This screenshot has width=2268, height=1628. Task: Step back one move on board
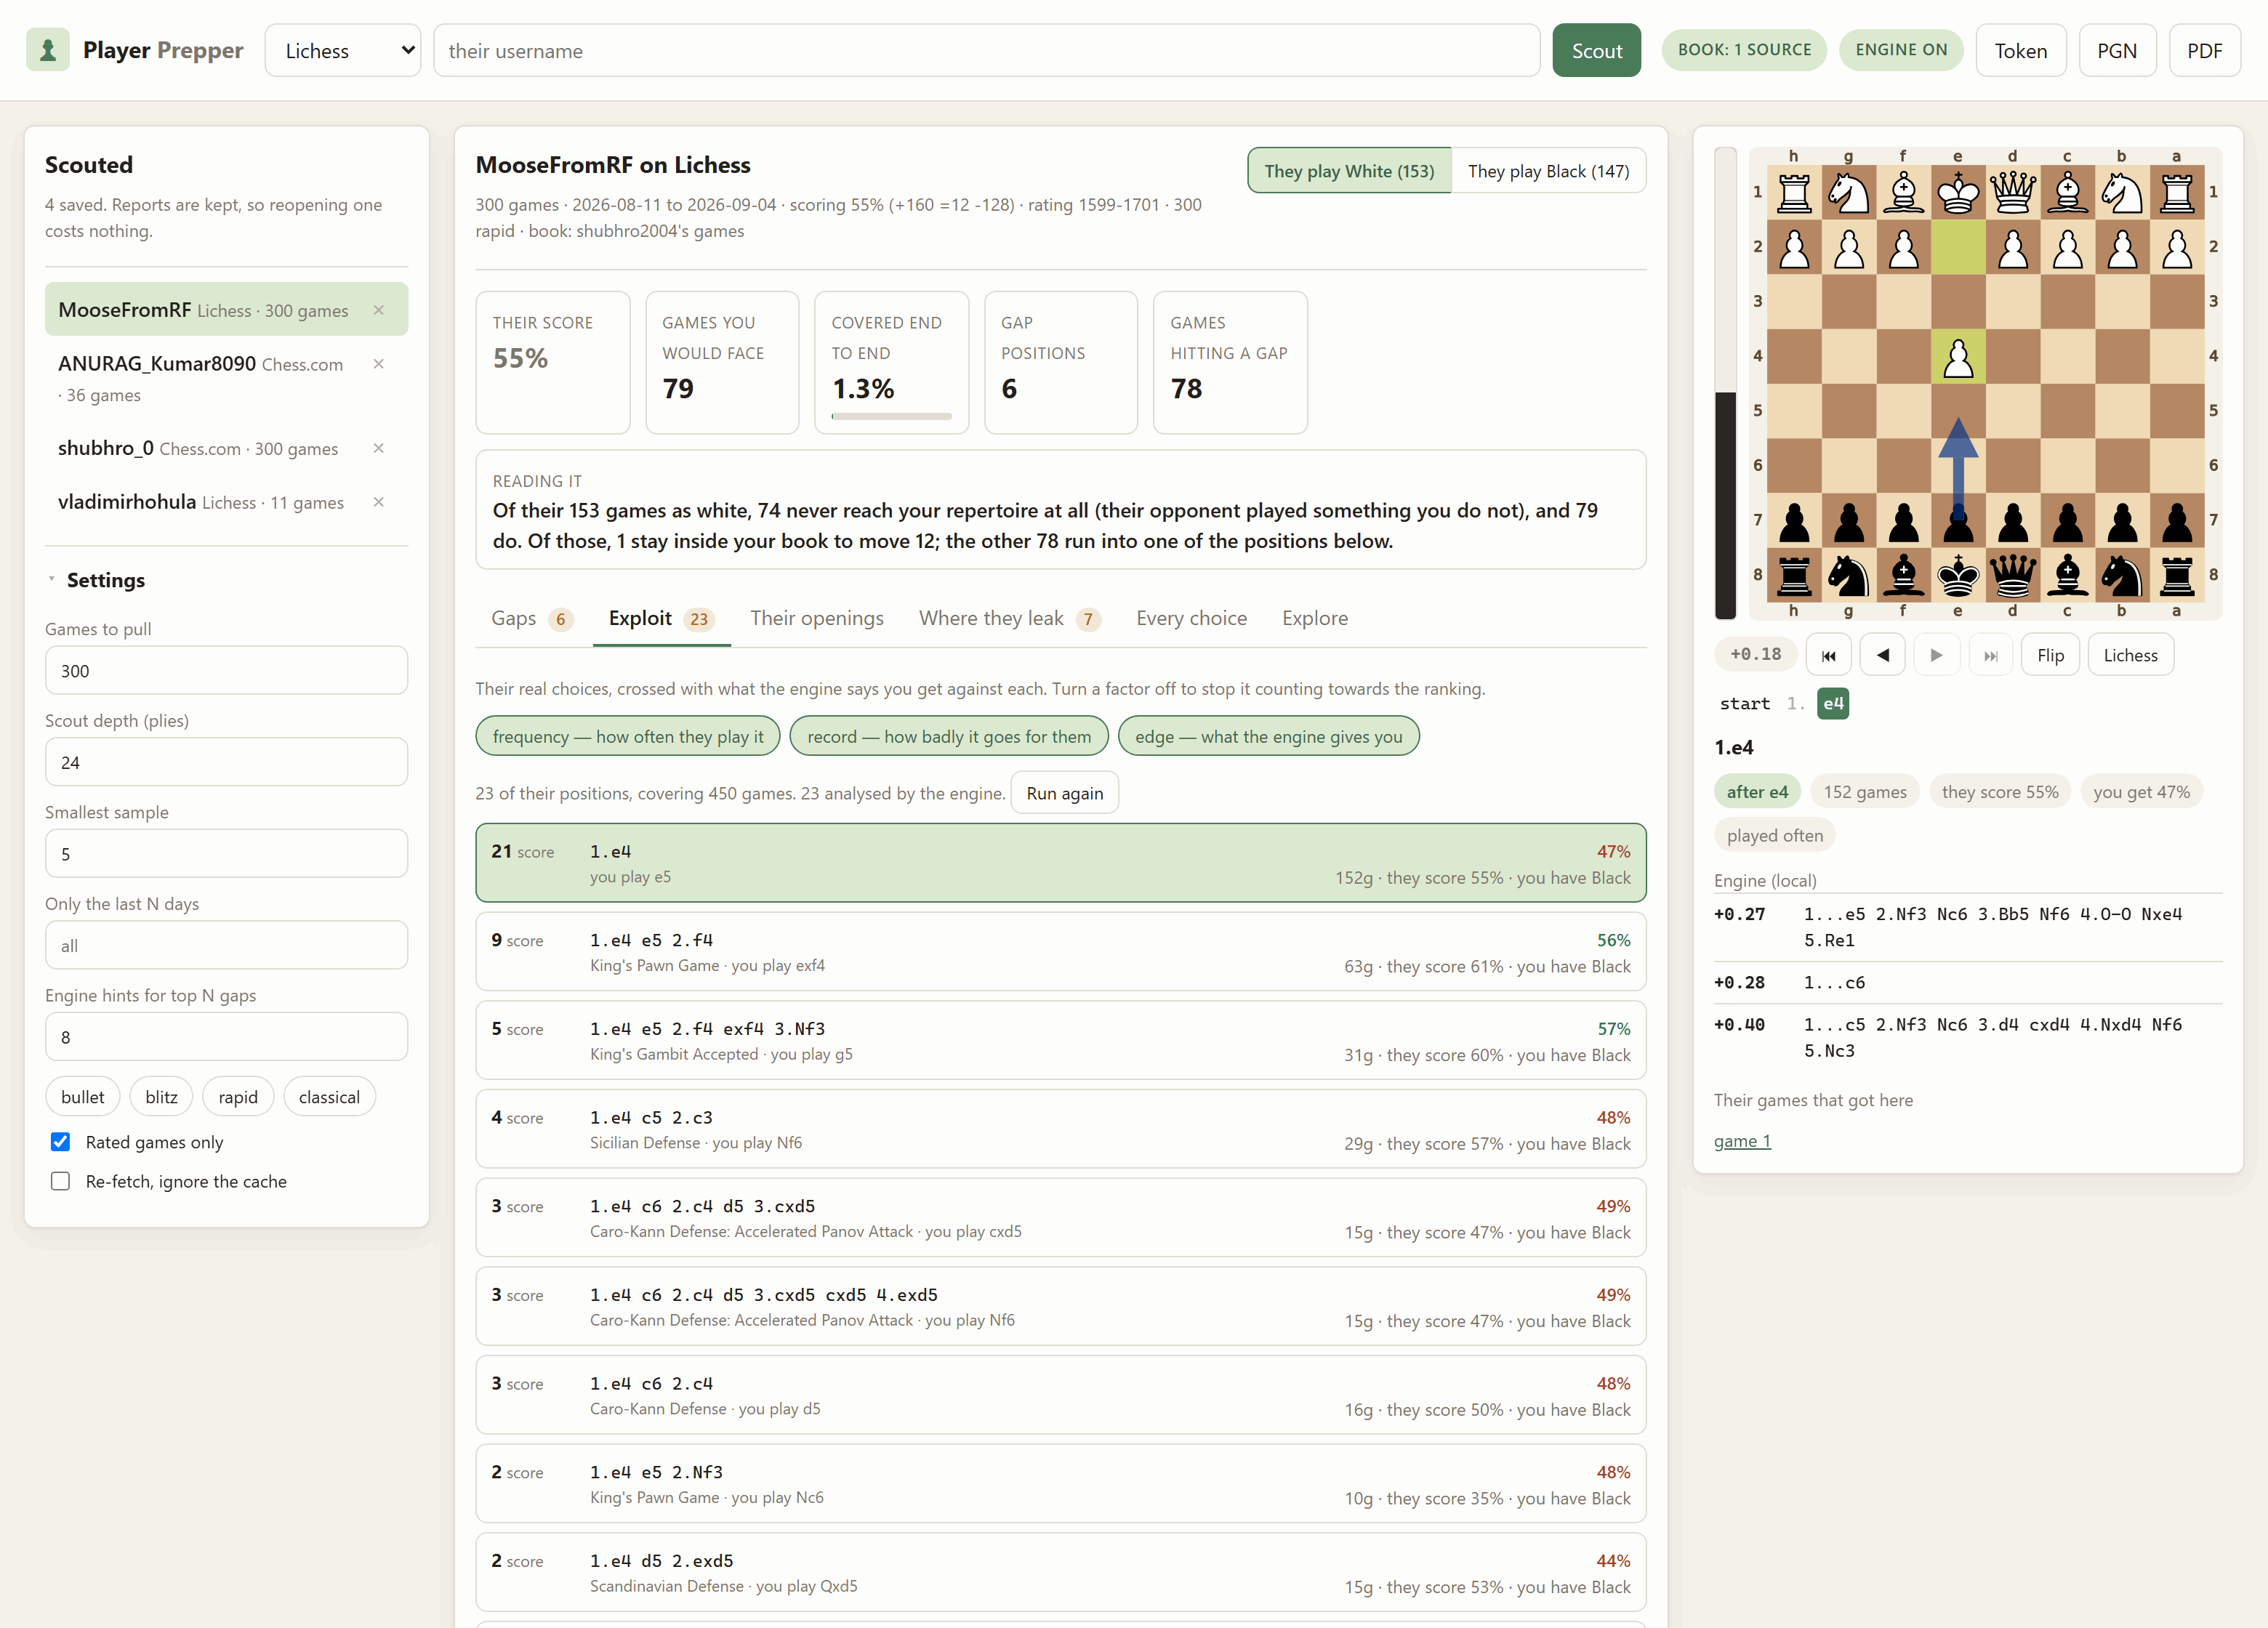coord(1883,655)
